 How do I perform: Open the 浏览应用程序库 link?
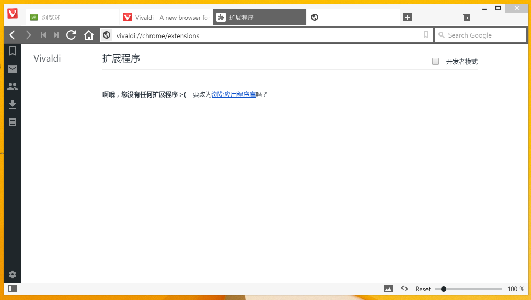(x=234, y=94)
